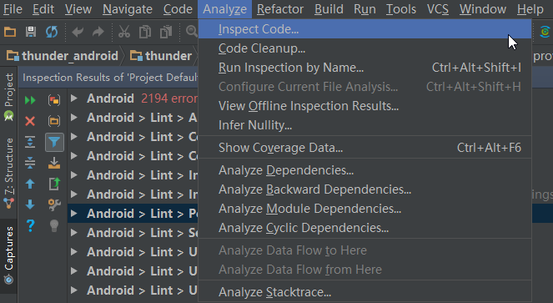Expand arrow for highlighted Android > Lint > P row

(73, 214)
